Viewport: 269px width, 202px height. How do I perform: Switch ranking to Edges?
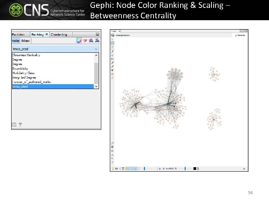(25, 41)
